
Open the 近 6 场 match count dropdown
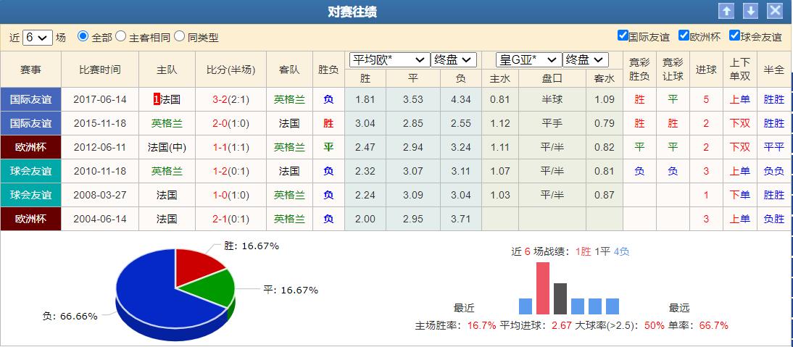38,38
